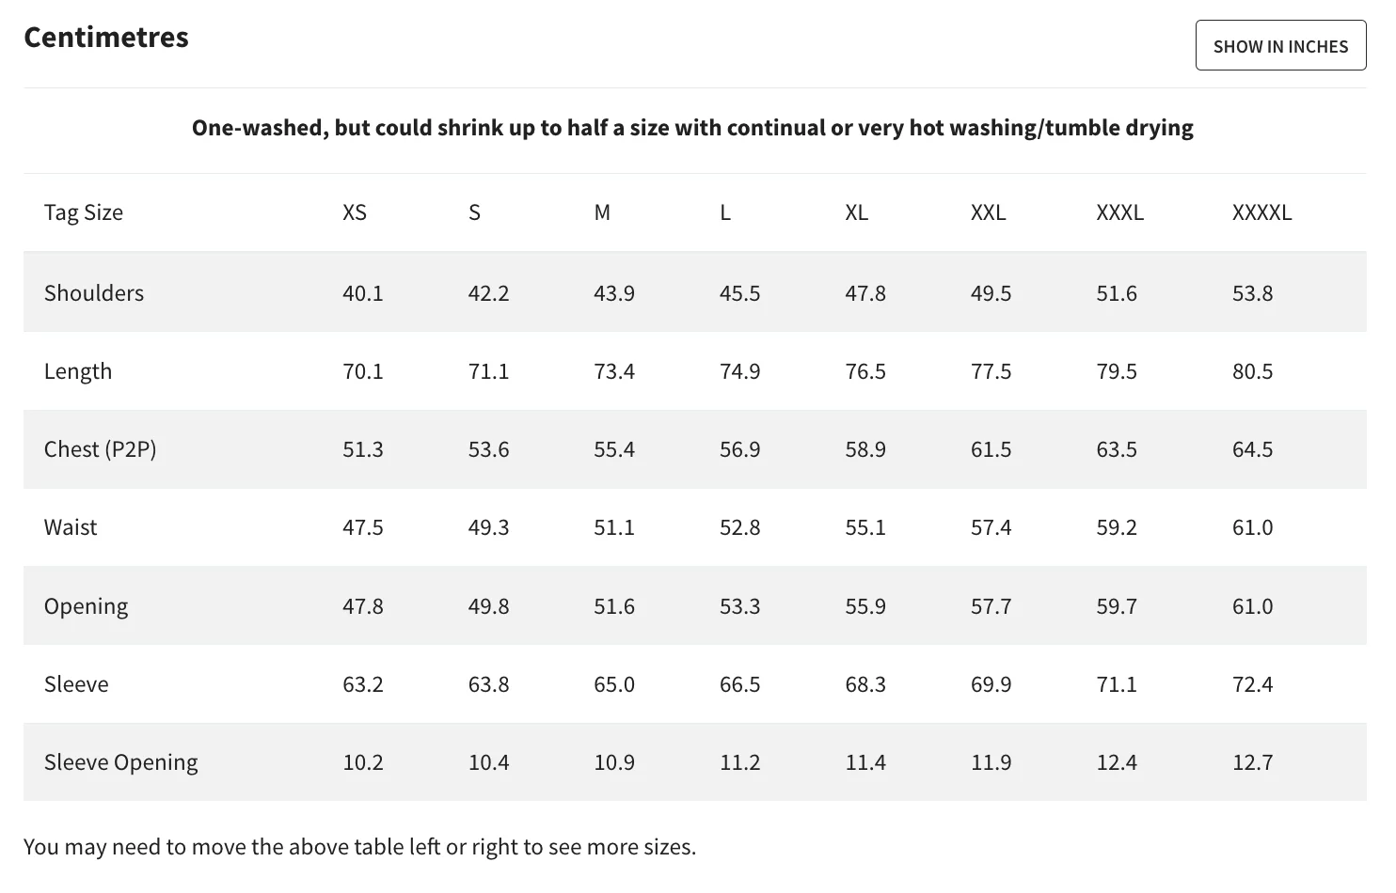Click the 61.5 Chest value for XXL

(x=991, y=449)
